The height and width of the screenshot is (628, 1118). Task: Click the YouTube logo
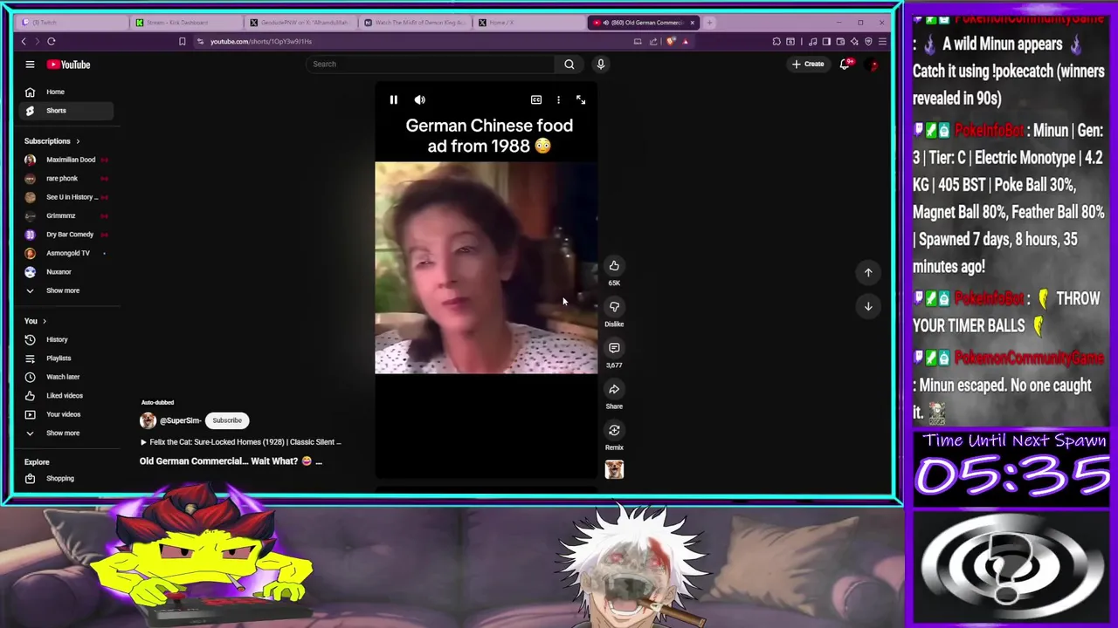(x=68, y=65)
